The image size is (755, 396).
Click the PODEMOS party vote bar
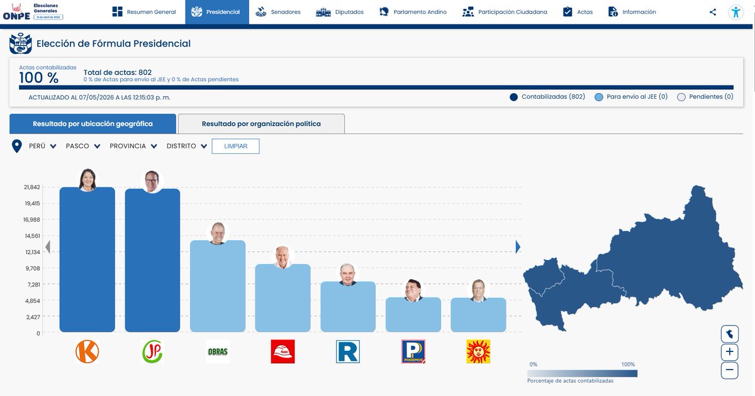click(x=413, y=314)
